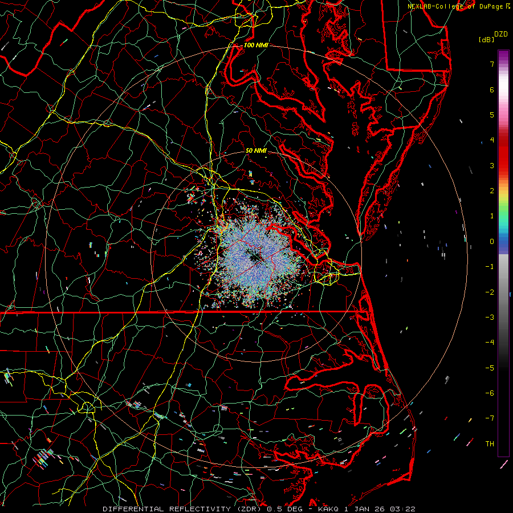Click the 6 value on the color scale
Viewport: 513px width, 513px height.
(x=492, y=89)
